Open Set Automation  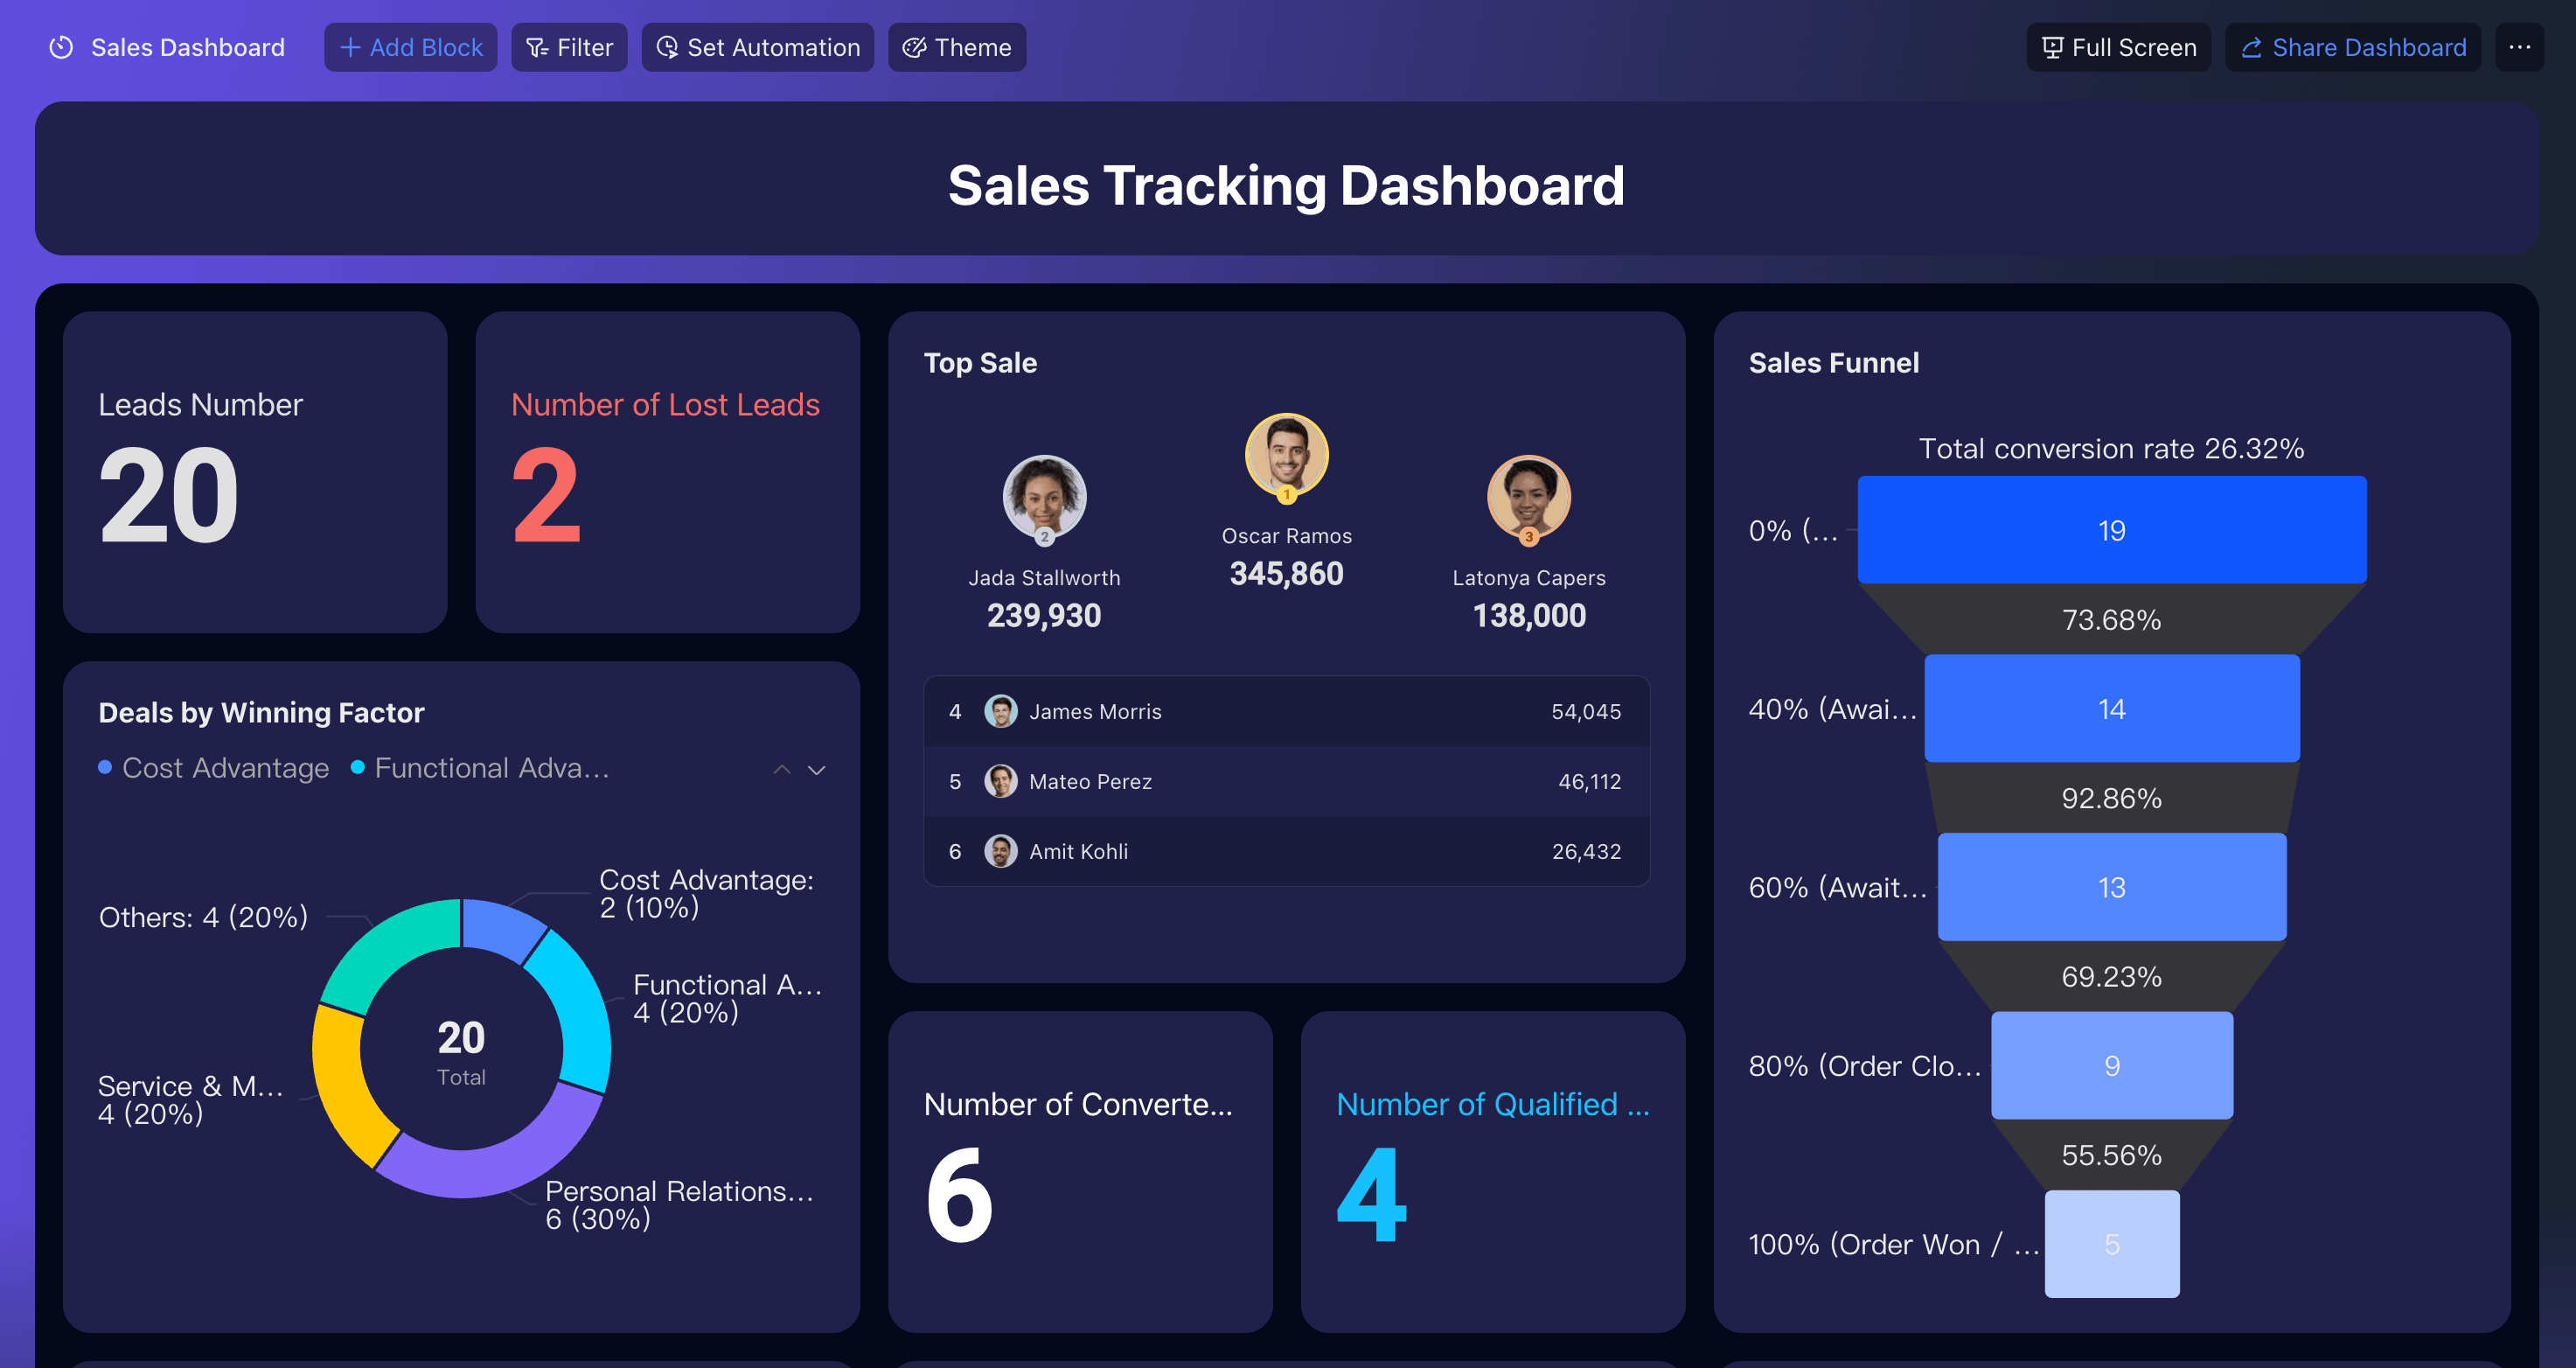(757, 47)
